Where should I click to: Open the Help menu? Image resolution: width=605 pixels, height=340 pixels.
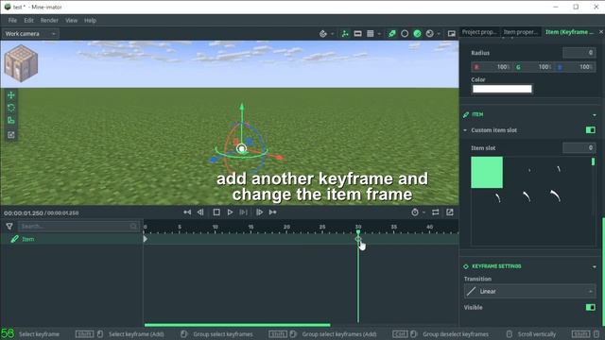(x=91, y=21)
